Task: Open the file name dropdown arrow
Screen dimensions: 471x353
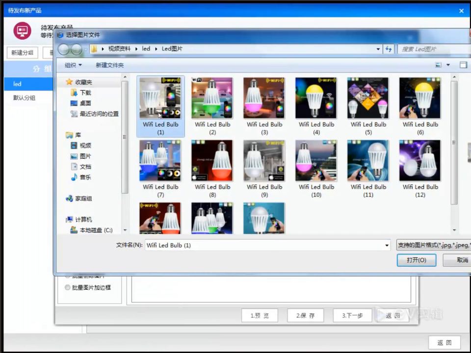Action: 387,245
